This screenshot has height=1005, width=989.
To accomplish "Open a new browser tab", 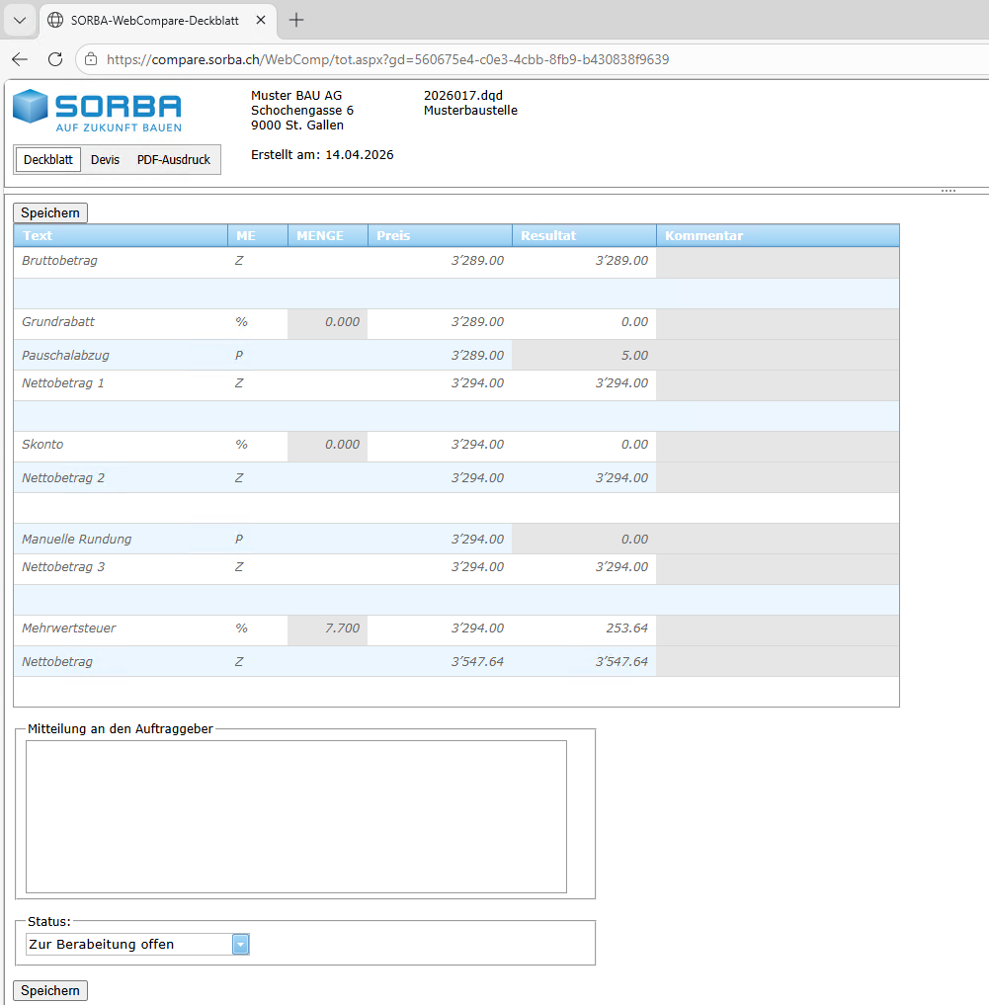I will click(x=296, y=20).
